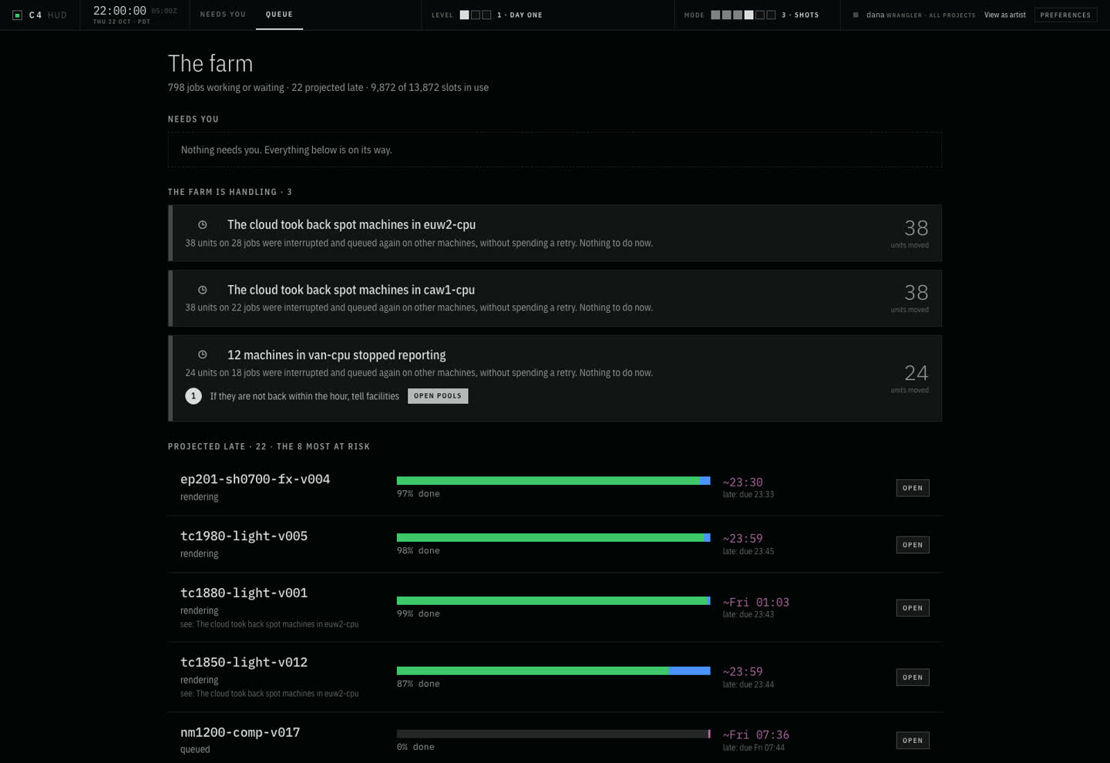Click the ~Fri 01:03 projected finish time

click(x=756, y=602)
